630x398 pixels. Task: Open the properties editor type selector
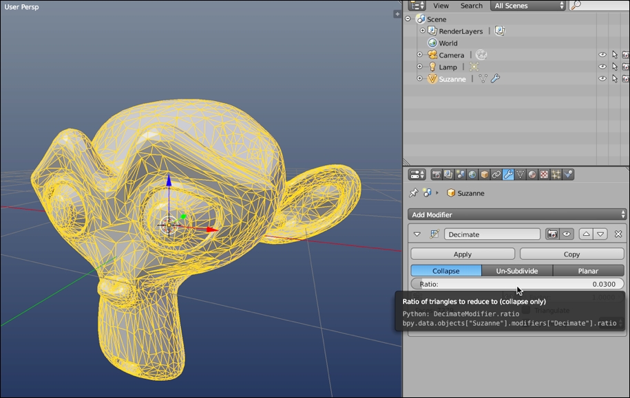[x=417, y=175]
